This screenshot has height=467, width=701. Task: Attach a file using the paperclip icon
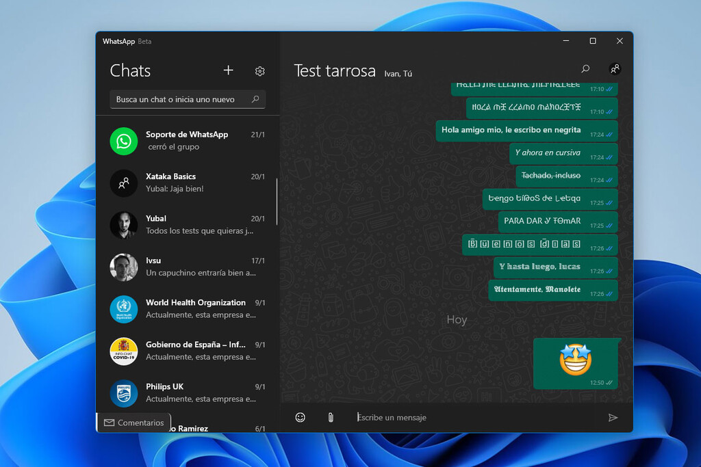pyautogui.click(x=331, y=417)
